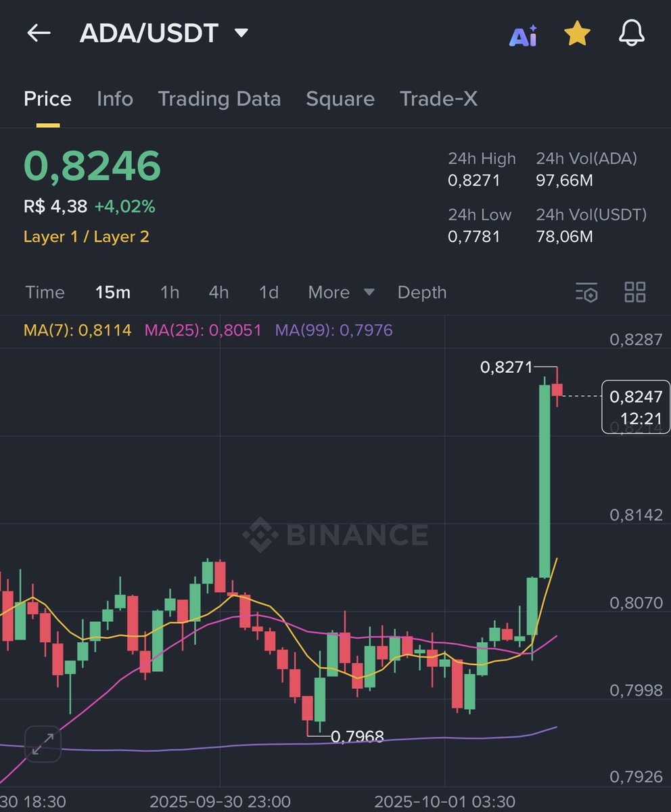Open the Binance Ai assistant

pos(523,32)
